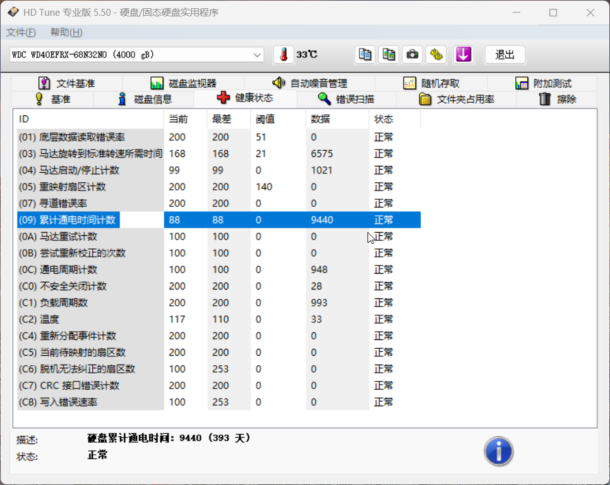Select row (C4) 重新分配事件计数
The height and width of the screenshot is (485, 610).
(219, 336)
